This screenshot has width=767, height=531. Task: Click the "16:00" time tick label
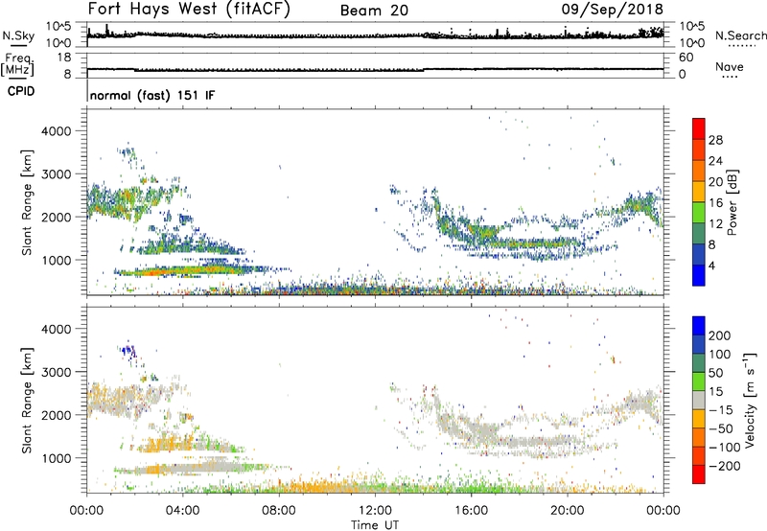[471, 511]
